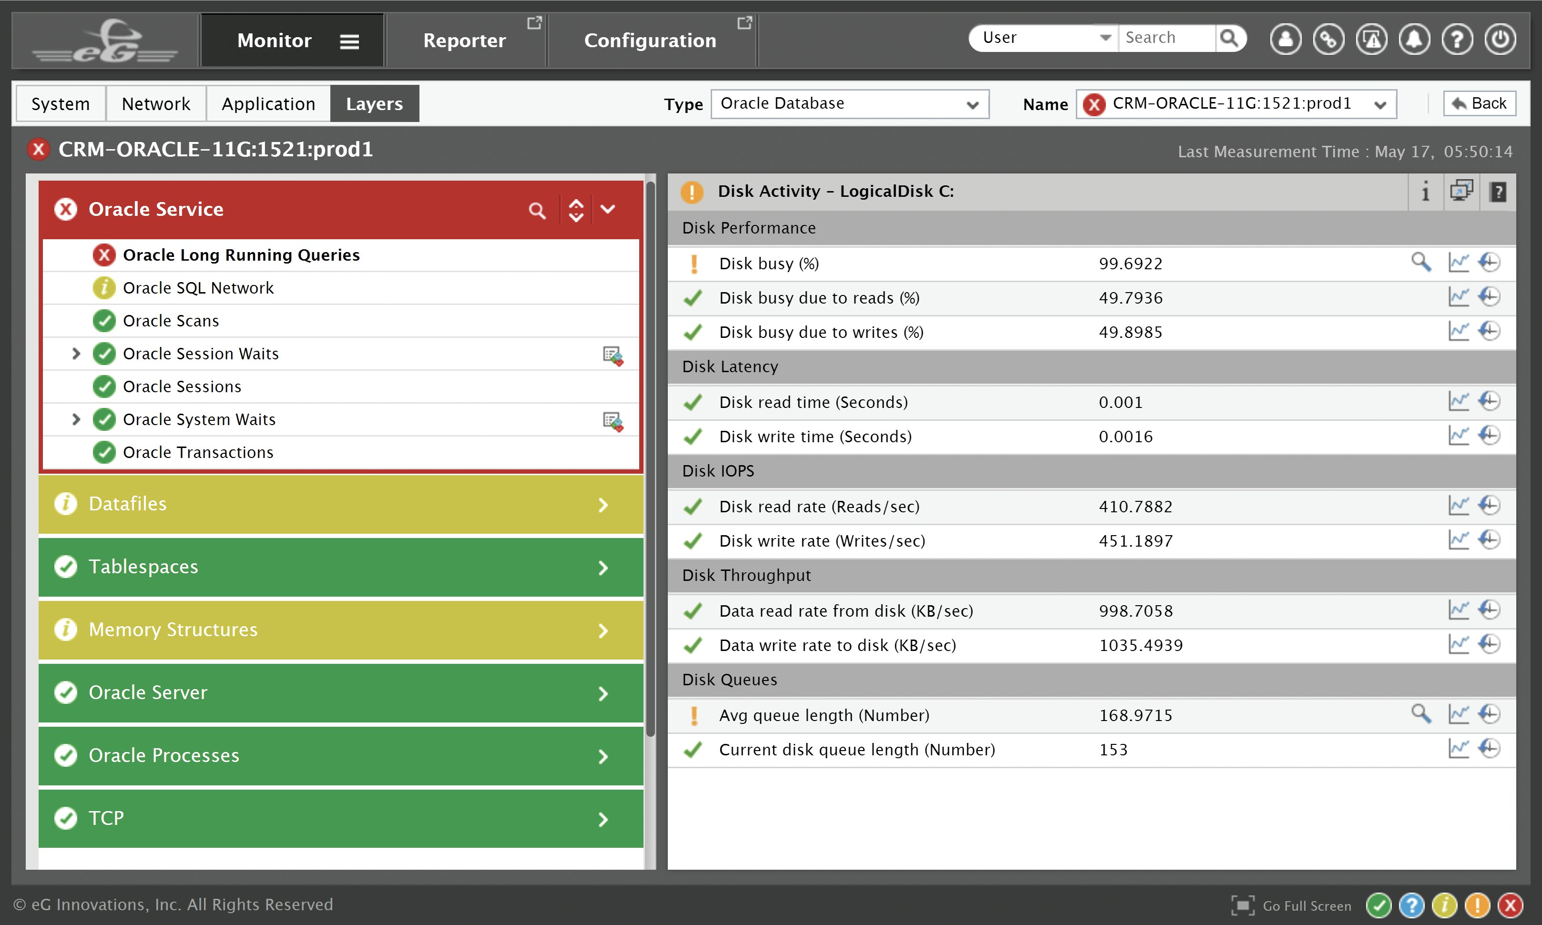Switch to the Network tab
The image size is (1542, 925).
[156, 103]
